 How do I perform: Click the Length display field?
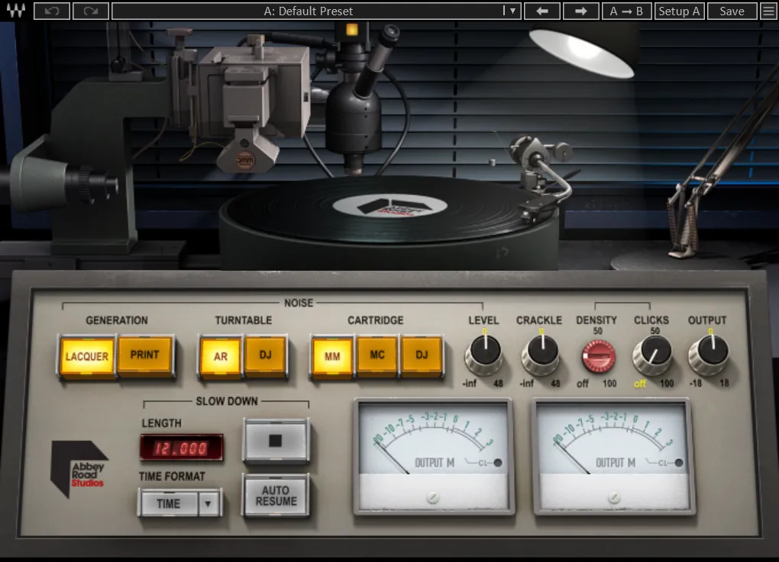(181, 448)
